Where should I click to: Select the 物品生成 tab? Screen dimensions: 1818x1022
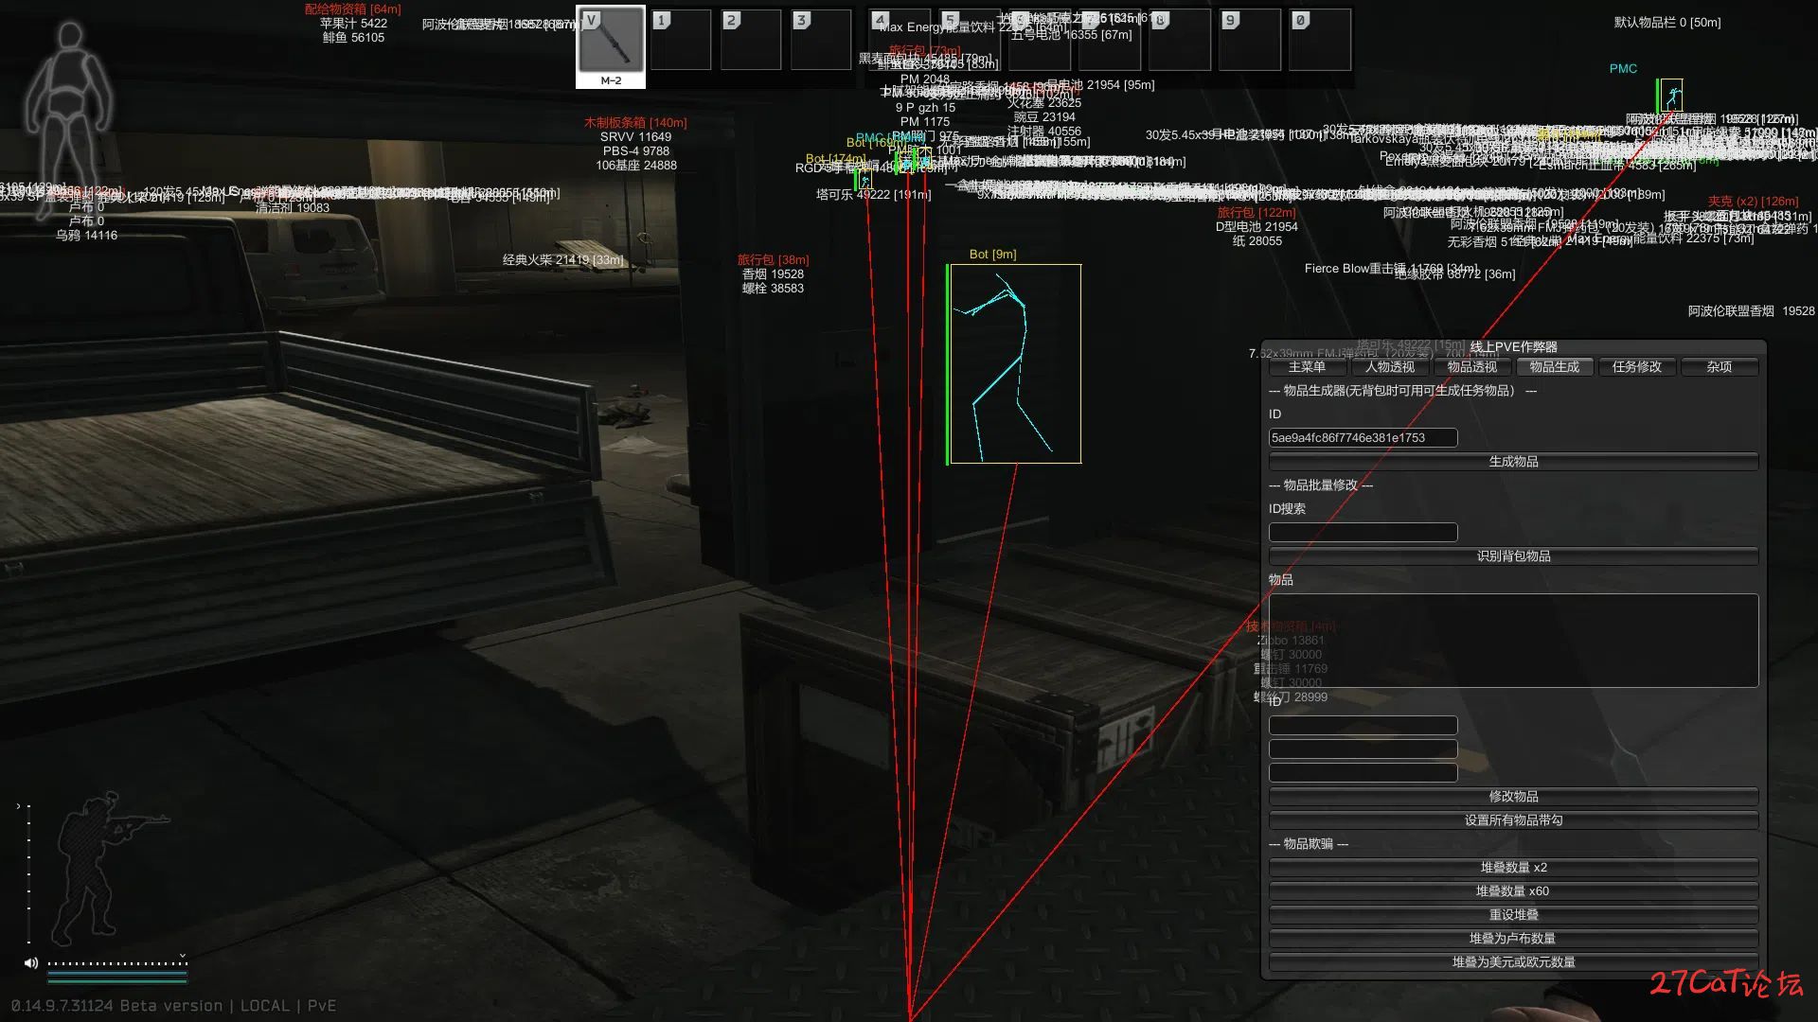coord(1555,367)
